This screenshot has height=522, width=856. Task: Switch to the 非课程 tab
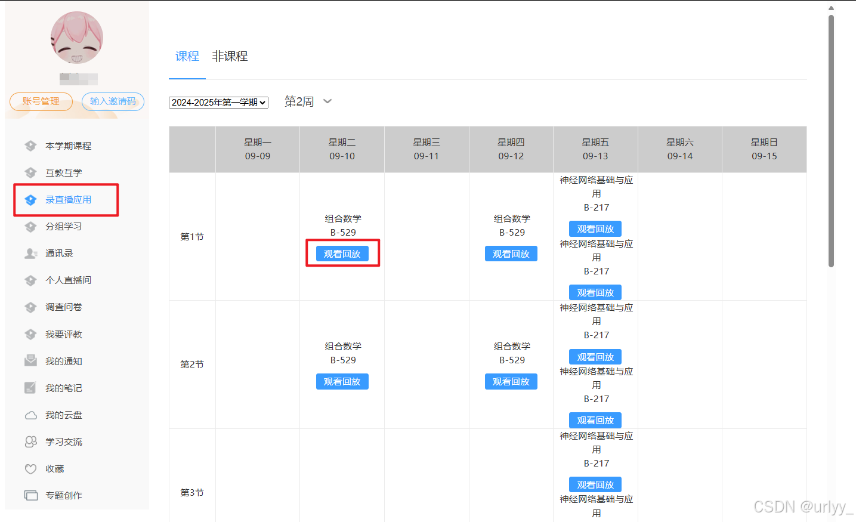(x=230, y=56)
